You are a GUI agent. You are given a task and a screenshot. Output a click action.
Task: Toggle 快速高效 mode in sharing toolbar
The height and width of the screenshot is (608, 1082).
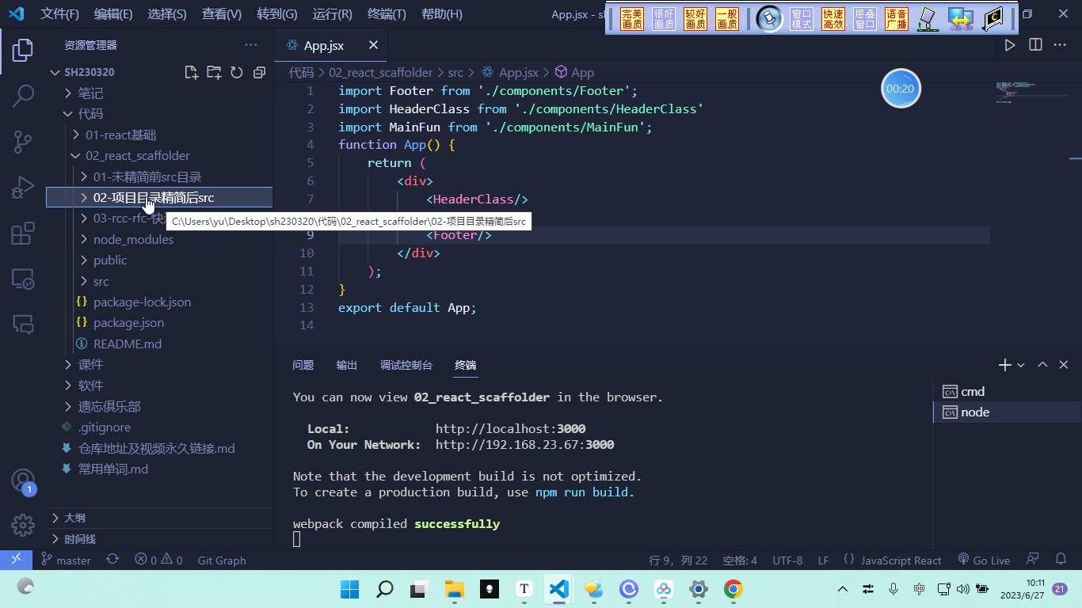[x=833, y=19]
